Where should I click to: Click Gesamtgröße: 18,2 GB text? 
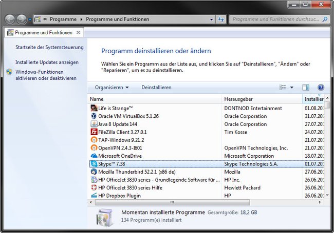point(232,213)
